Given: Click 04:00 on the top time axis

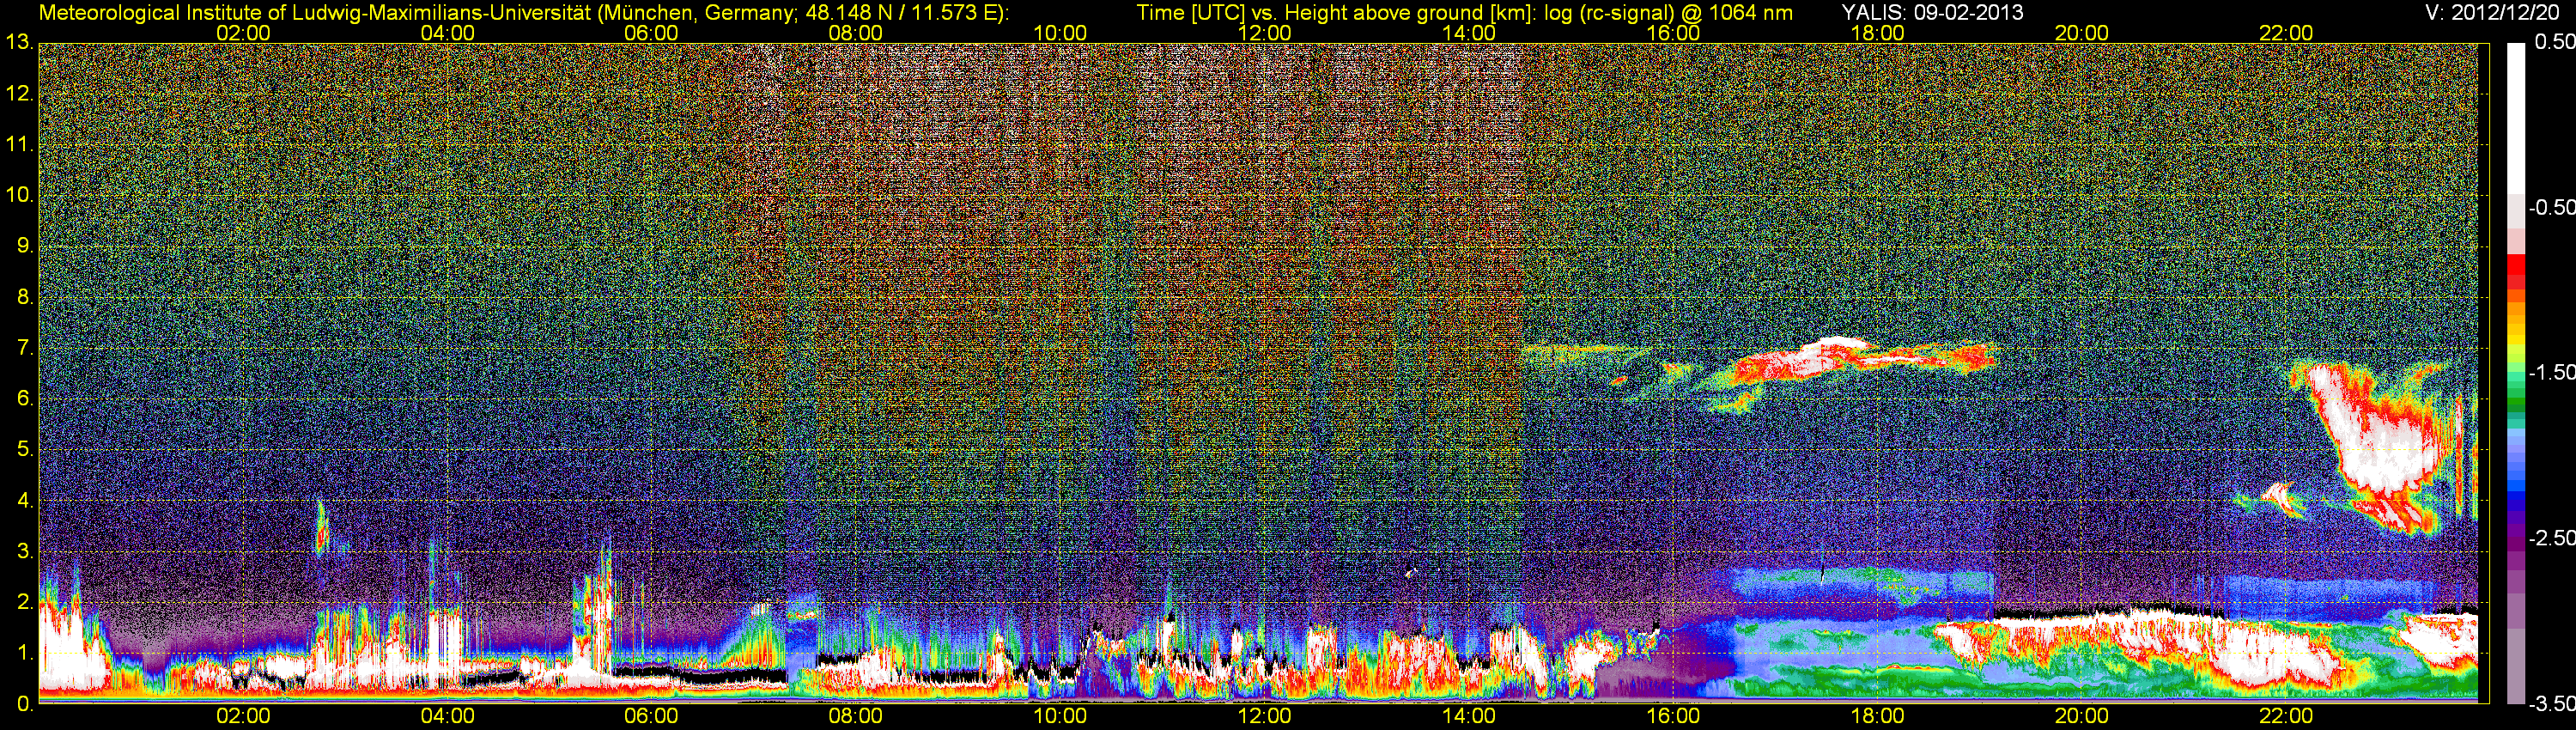Looking at the screenshot, I should [447, 33].
